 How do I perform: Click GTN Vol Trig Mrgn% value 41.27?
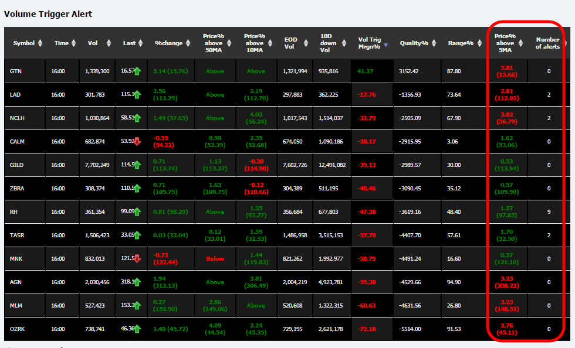click(x=365, y=71)
